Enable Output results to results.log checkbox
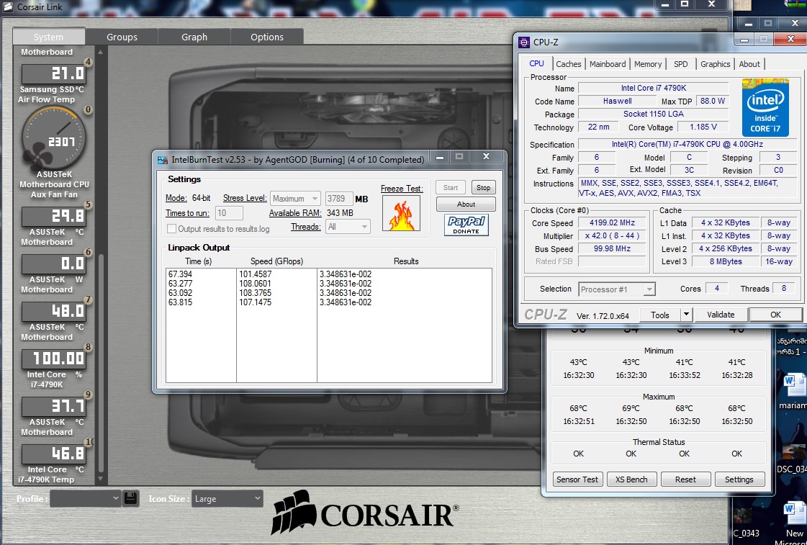The width and height of the screenshot is (807, 545). (171, 229)
